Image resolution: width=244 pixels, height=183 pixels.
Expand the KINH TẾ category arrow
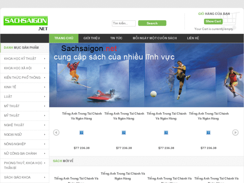click(x=45, y=87)
